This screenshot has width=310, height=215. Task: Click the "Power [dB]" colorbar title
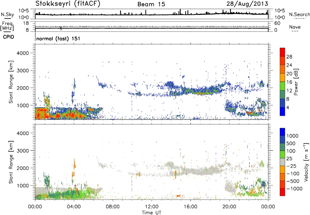[x=296, y=82]
